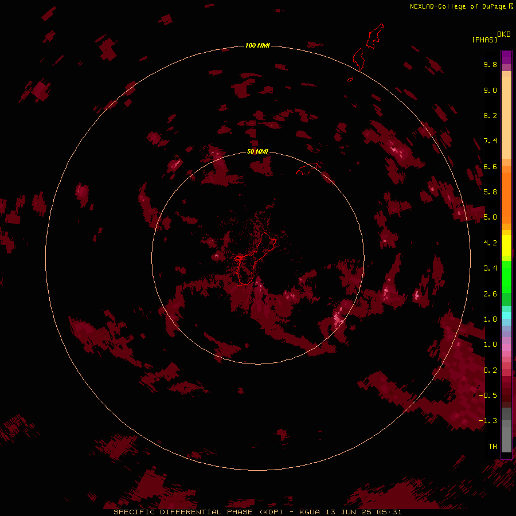Click the 8.2 scale label
The width and height of the screenshot is (516, 516).
tap(490, 115)
